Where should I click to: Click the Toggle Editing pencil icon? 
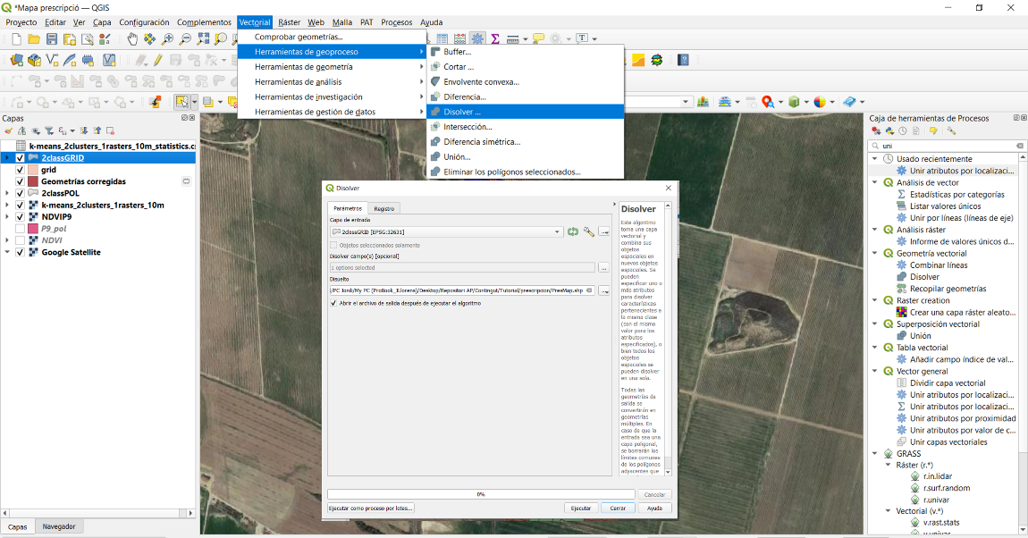pos(158,60)
